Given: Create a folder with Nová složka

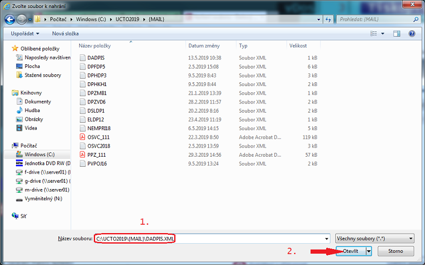Looking at the screenshot, I should (65, 33).
